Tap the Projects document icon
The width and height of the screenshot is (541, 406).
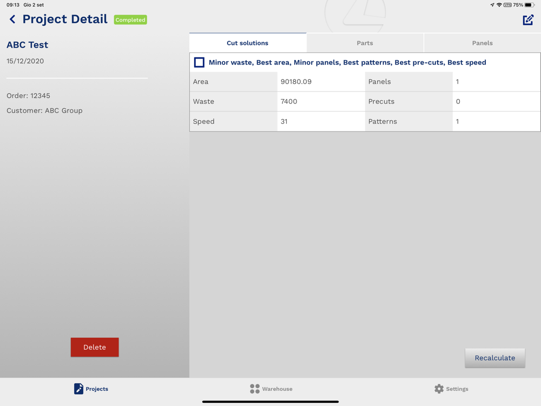[x=78, y=389]
